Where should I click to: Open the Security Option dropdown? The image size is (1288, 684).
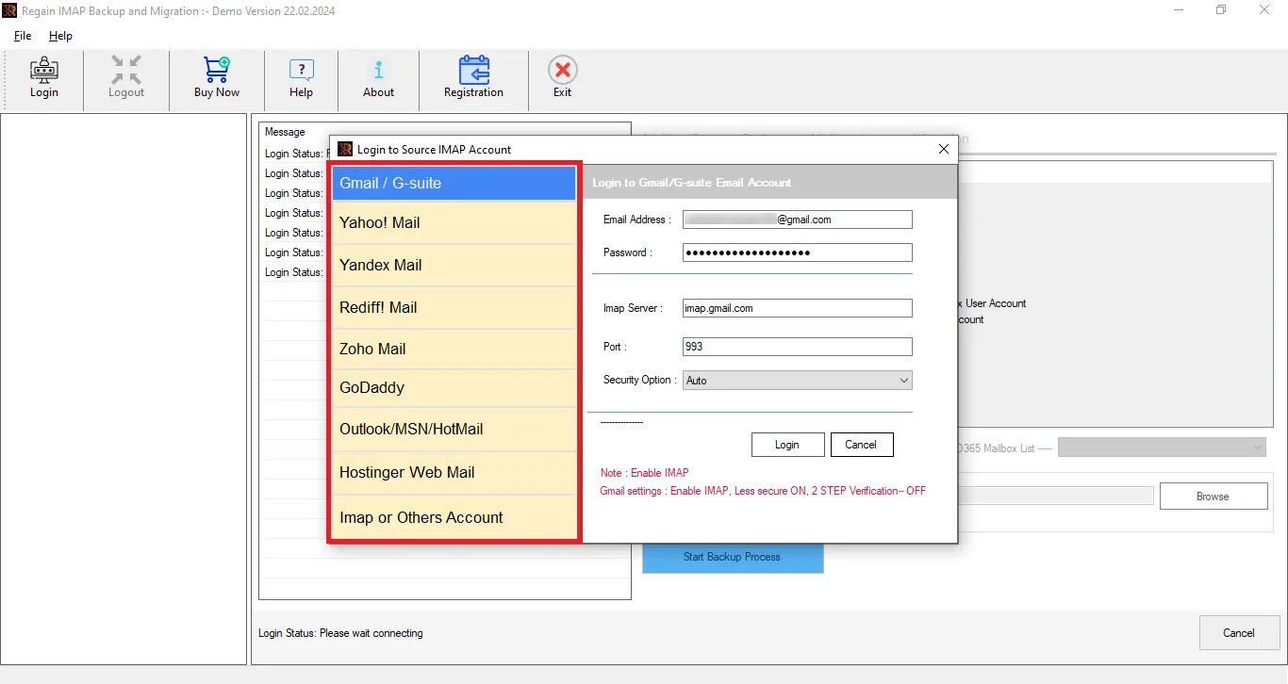[798, 381]
